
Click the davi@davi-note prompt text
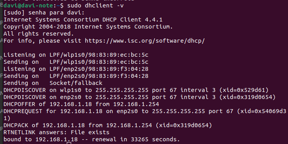click(29, 5)
